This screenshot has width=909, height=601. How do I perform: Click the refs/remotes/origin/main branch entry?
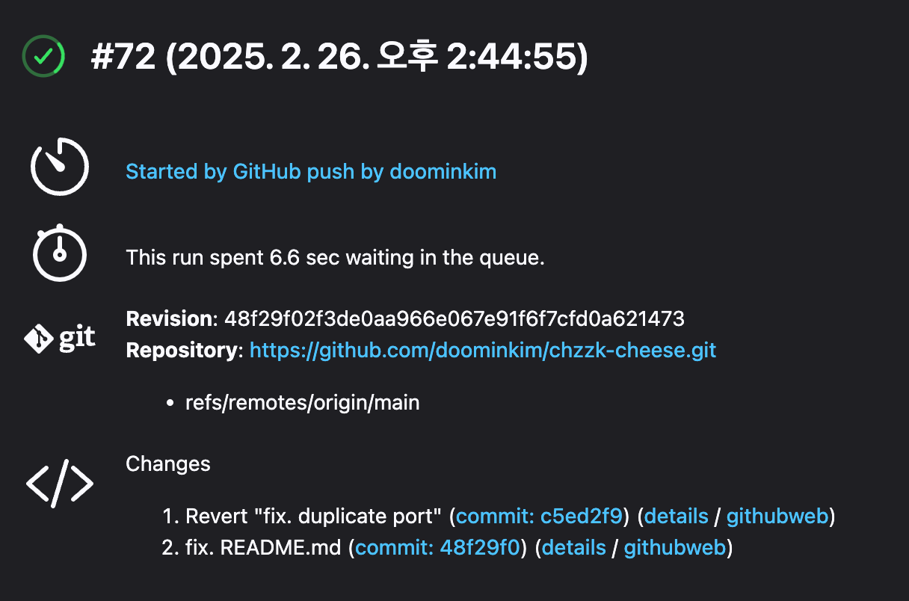tap(303, 403)
